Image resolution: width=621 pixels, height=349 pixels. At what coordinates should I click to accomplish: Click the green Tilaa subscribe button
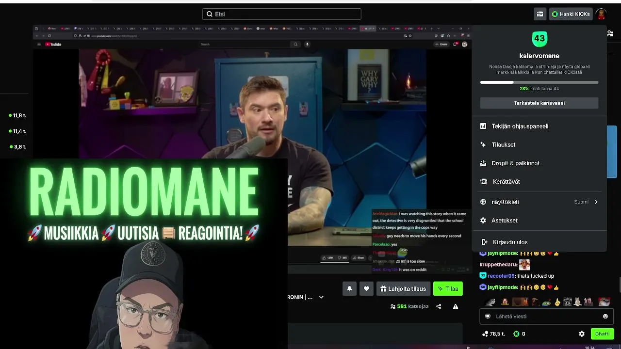[x=448, y=288]
